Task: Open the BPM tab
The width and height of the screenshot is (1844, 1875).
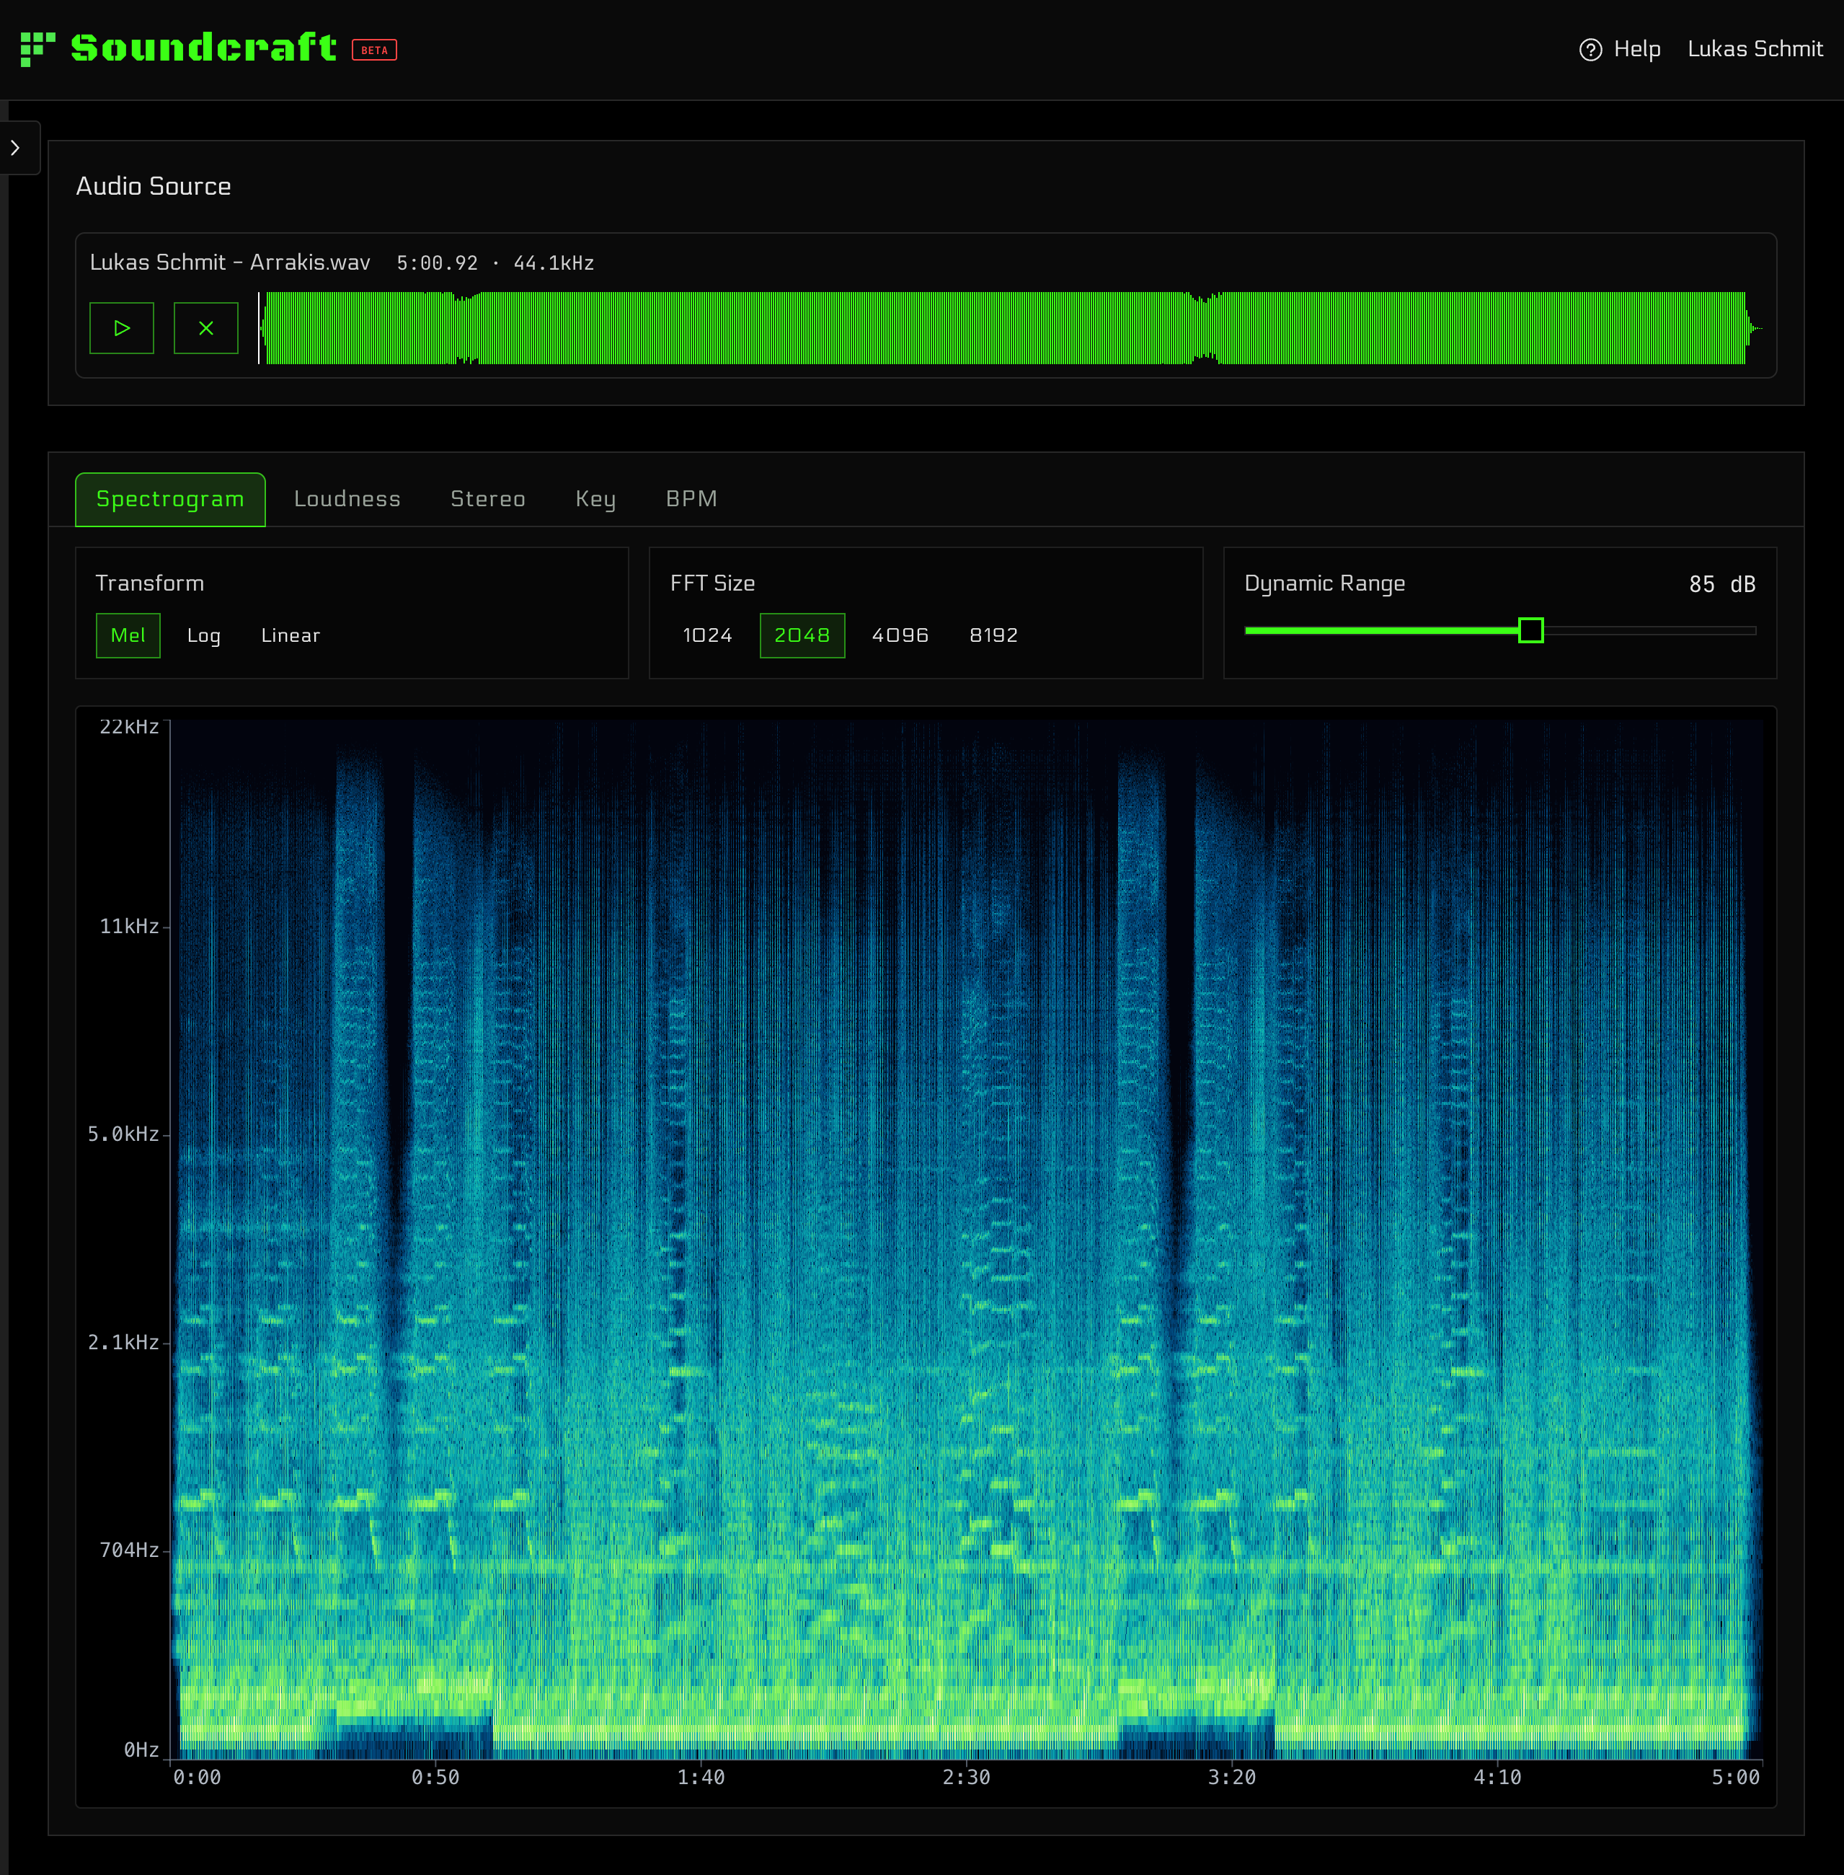Action: [x=691, y=499]
